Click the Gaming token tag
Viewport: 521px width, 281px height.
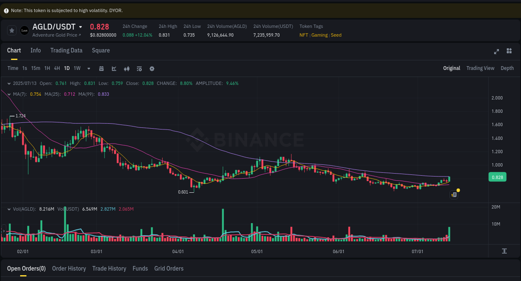click(319, 35)
